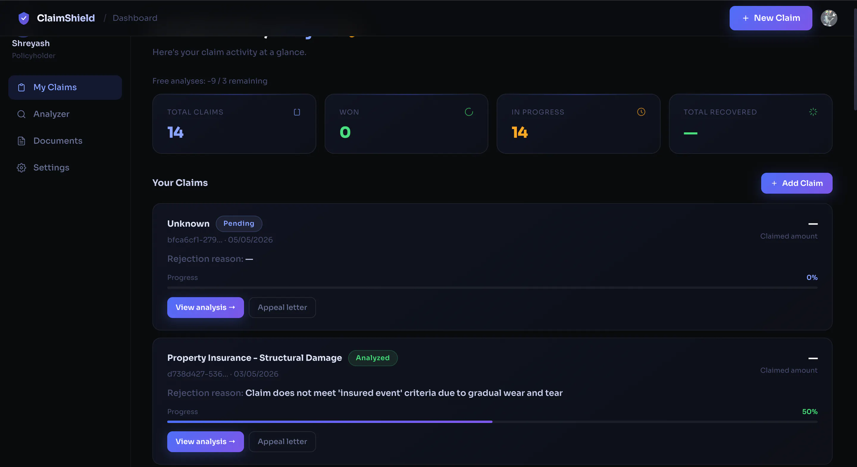Click the Documents file icon
857x467 pixels.
pyautogui.click(x=21, y=141)
